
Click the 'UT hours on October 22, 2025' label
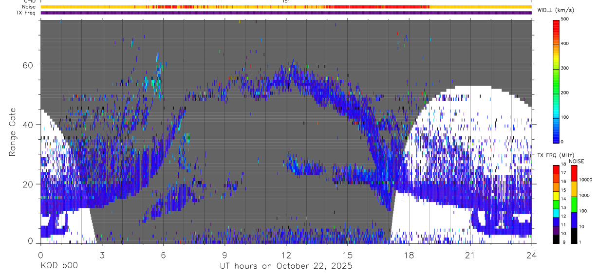click(x=286, y=266)
